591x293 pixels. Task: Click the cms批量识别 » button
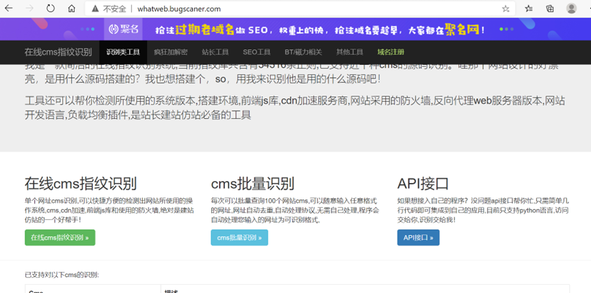(239, 237)
